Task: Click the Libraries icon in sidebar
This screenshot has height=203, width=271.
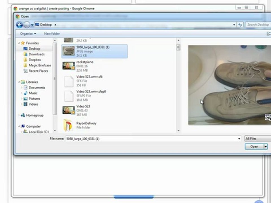Action: pyautogui.click(x=23, y=82)
